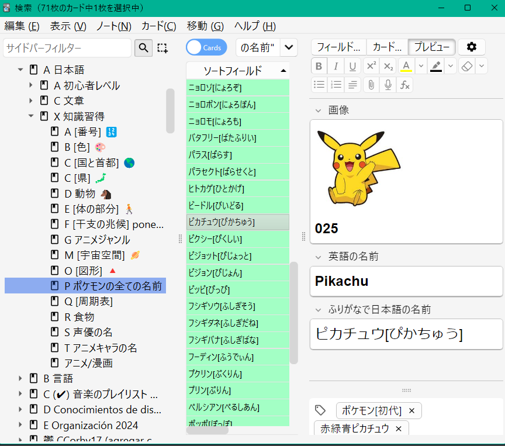The width and height of the screenshot is (505, 446).
Task: Select the Pikachu image in 画像 field
Action: 358,168
